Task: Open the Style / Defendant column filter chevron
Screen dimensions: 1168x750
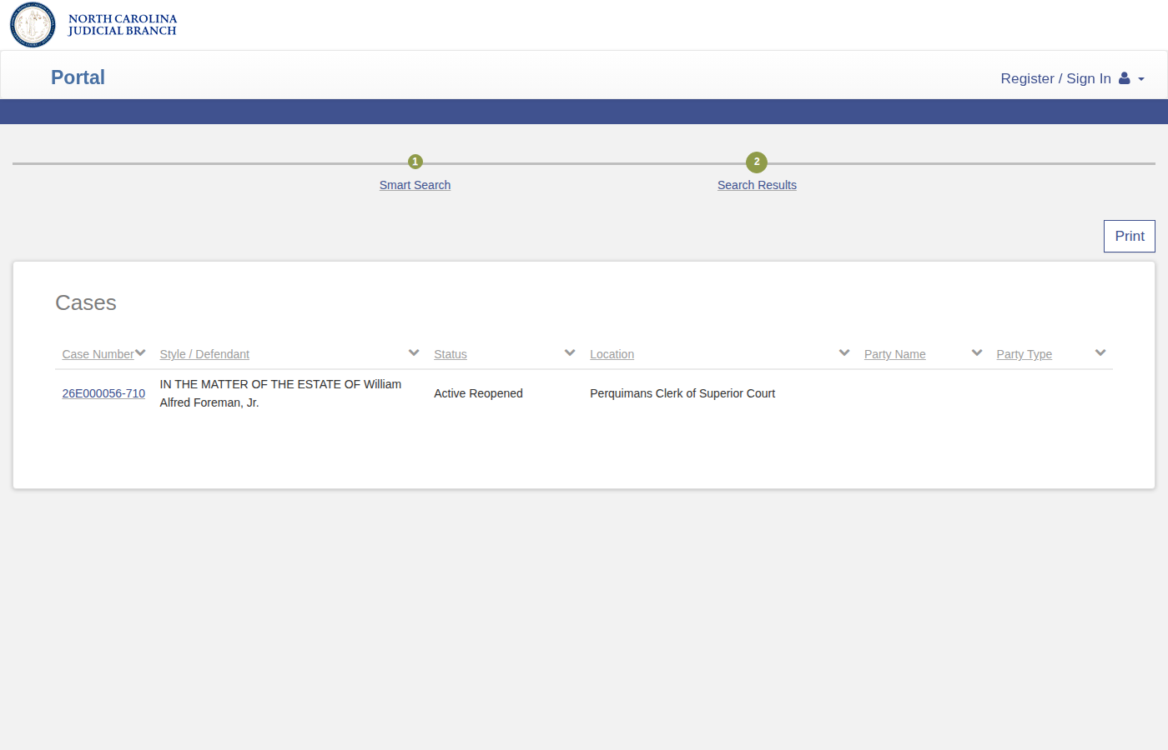Action: click(x=413, y=352)
